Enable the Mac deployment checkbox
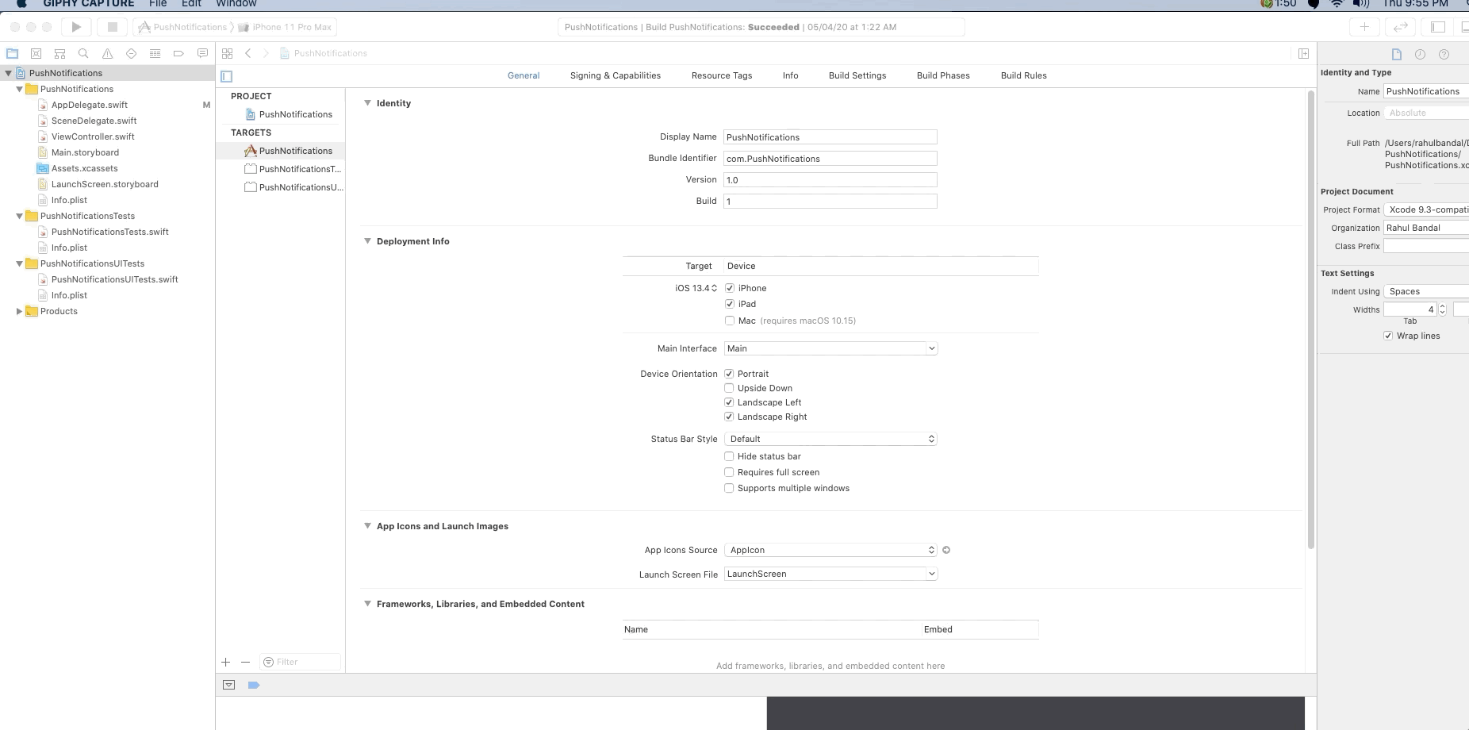 click(x=730, y=321)
